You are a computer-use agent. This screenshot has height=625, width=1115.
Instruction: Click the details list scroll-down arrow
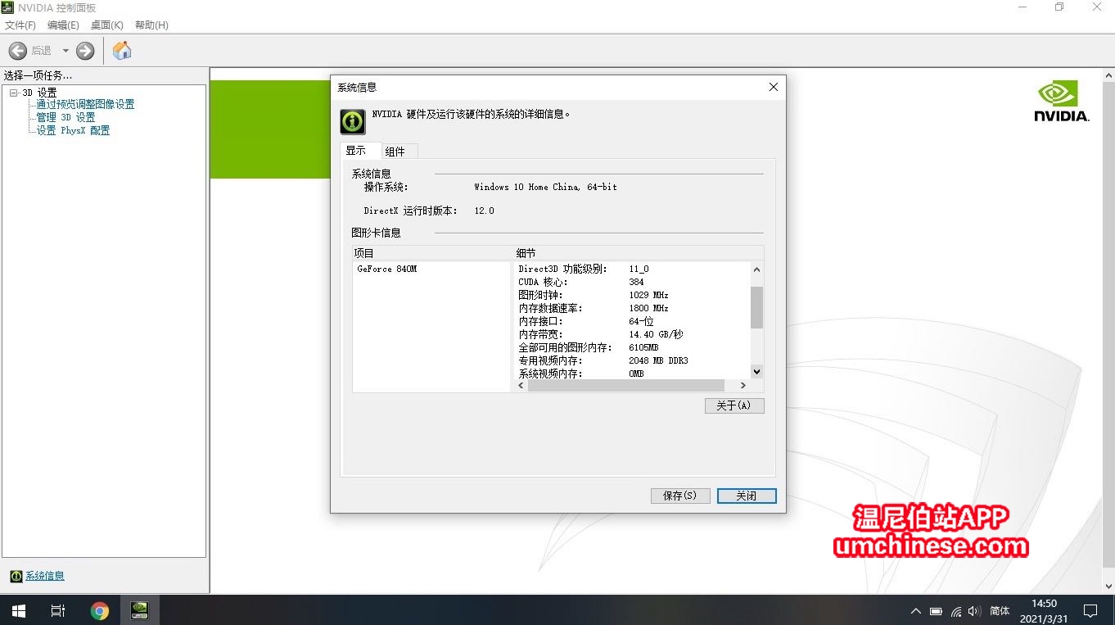click(756, 372)
